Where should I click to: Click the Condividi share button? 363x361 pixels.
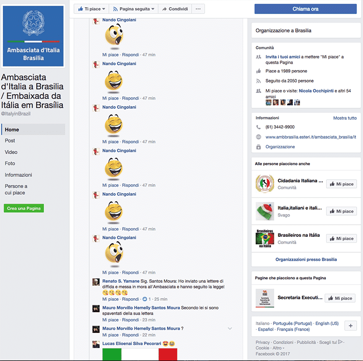(175, 9)
